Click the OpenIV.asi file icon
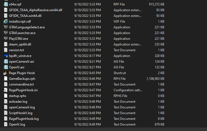This screenshot has width=207, height=131. coord(6,67)
